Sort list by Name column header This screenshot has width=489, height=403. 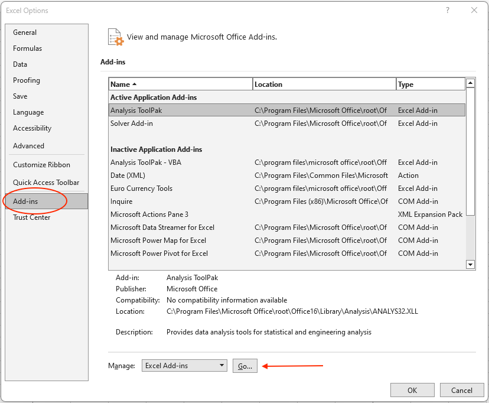click(180, 84)
